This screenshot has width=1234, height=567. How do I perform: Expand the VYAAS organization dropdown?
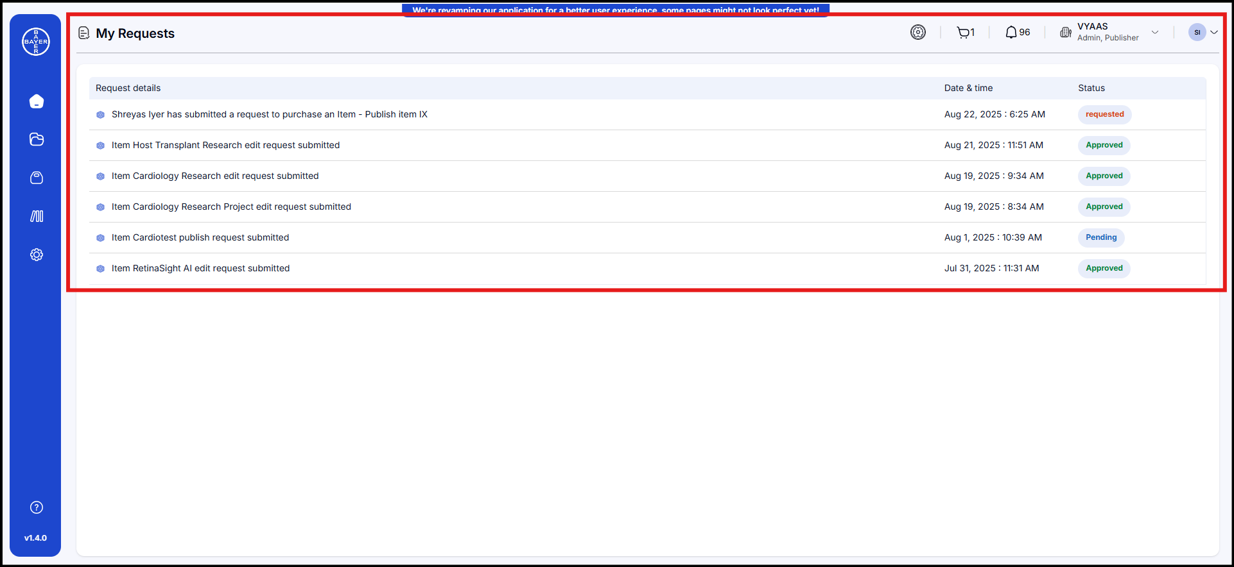[1155, 32]
